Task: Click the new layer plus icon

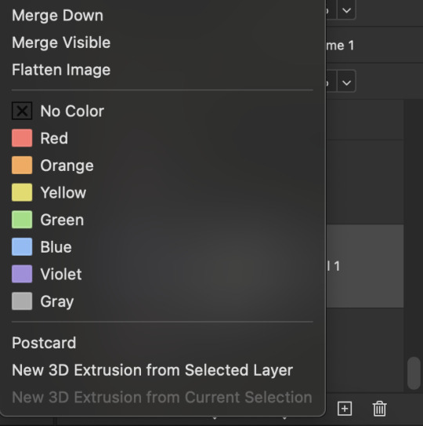Action: [345, 408]
